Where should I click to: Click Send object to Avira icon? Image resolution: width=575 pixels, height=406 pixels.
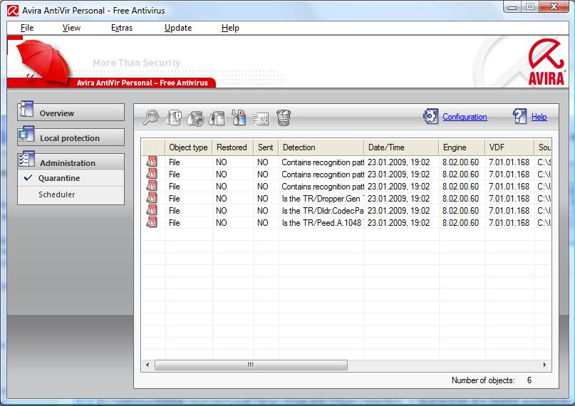coord(261,118)
